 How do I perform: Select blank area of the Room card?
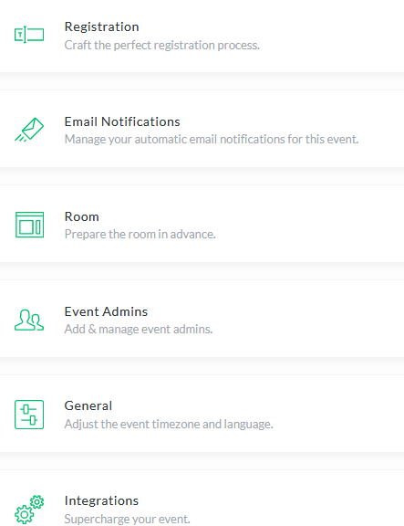(x=308, y=224)
